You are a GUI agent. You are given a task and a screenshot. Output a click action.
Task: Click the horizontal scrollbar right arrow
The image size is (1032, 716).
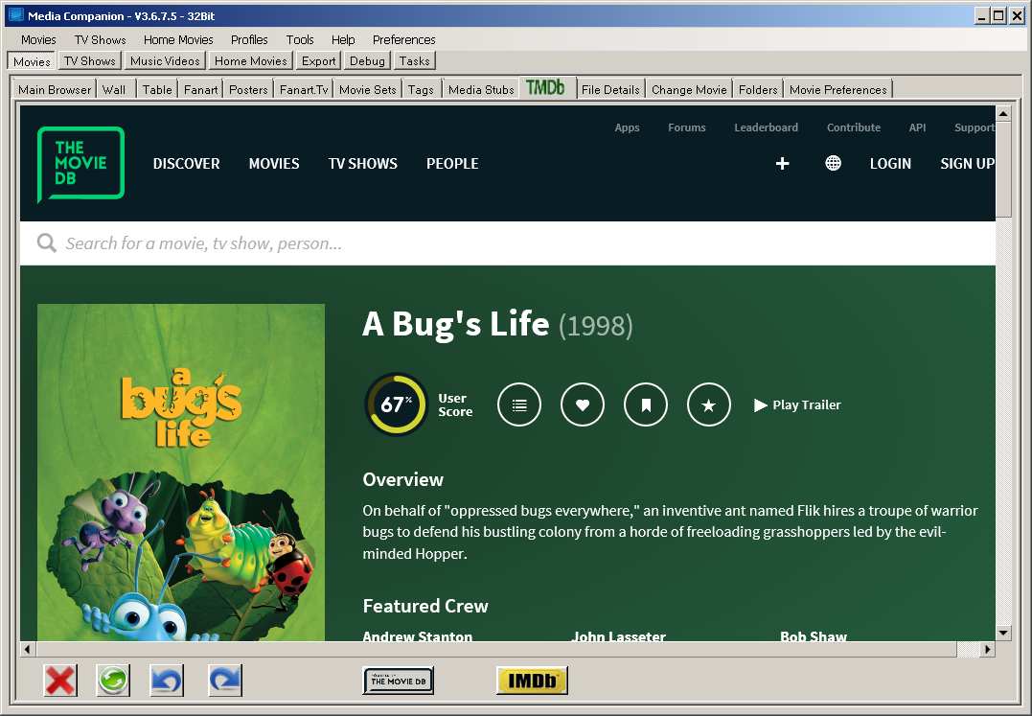pos(987,649)
